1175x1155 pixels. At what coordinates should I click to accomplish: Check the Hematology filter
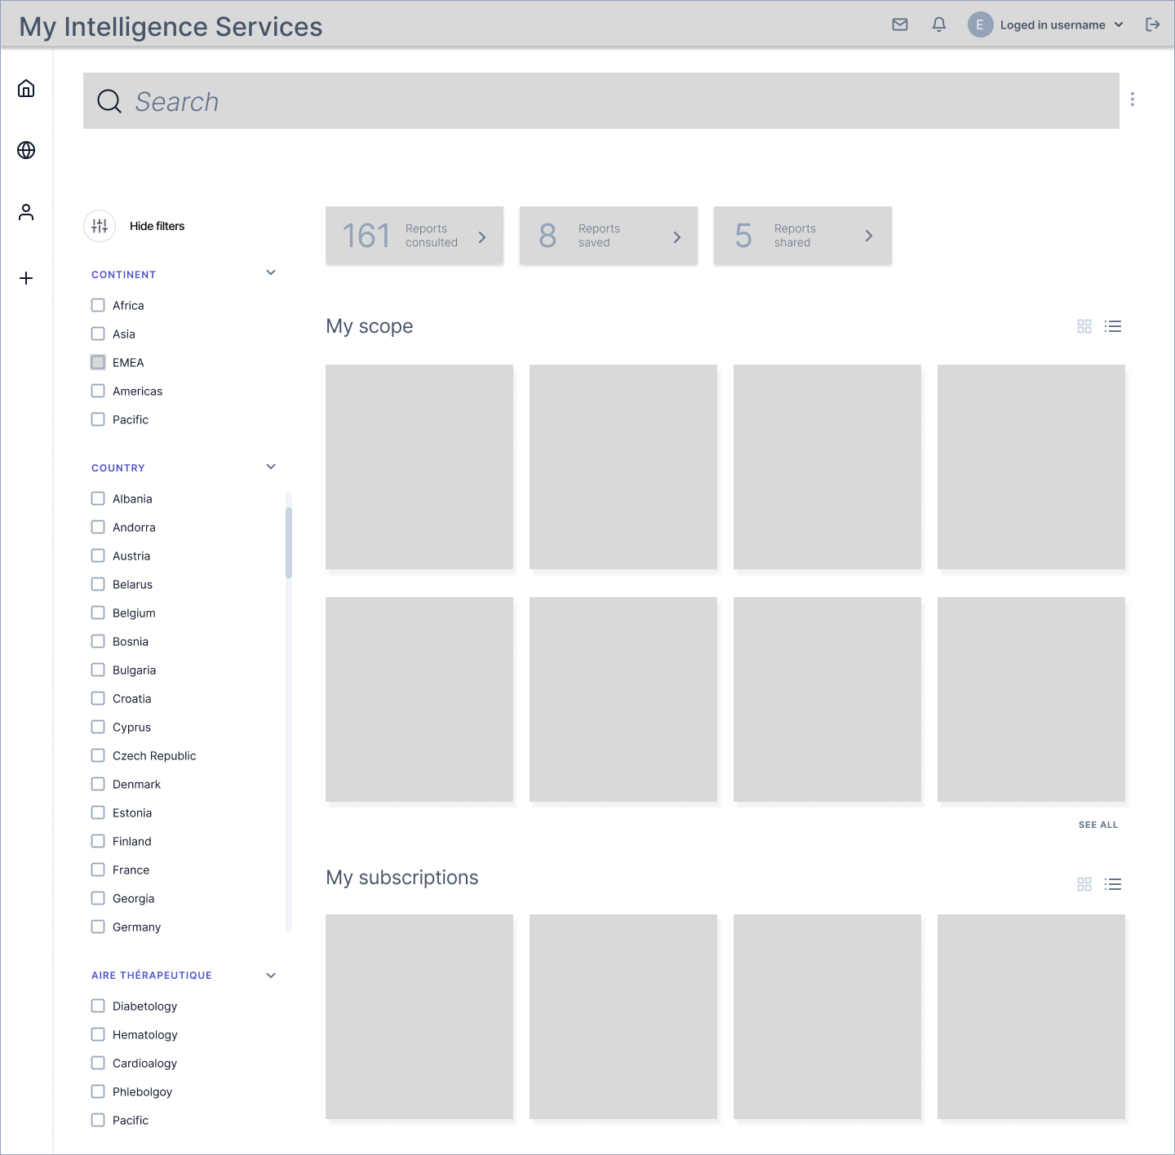pyautogui.click(x=98, y=1034)
